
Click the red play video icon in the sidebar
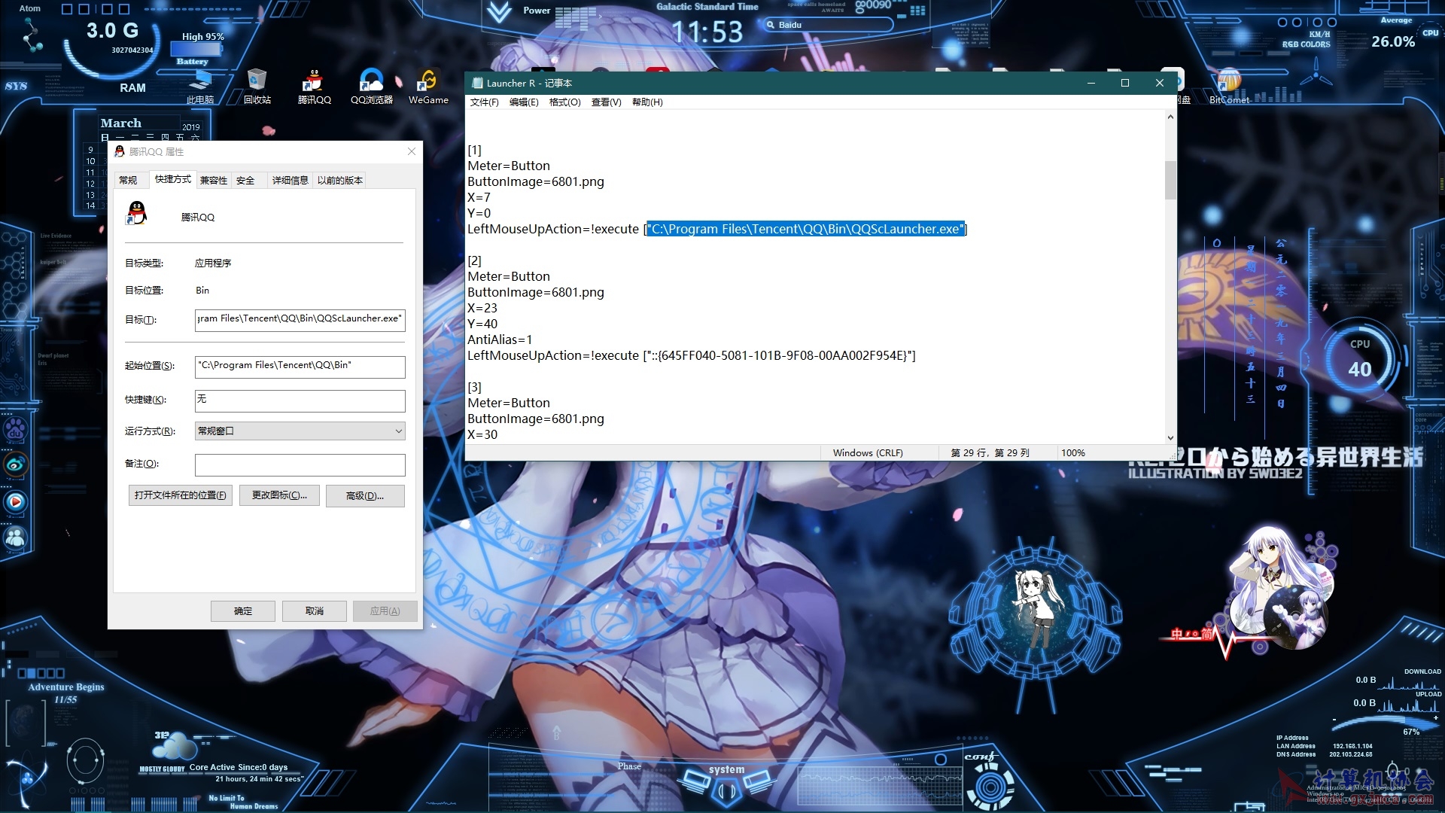point(16,501)
